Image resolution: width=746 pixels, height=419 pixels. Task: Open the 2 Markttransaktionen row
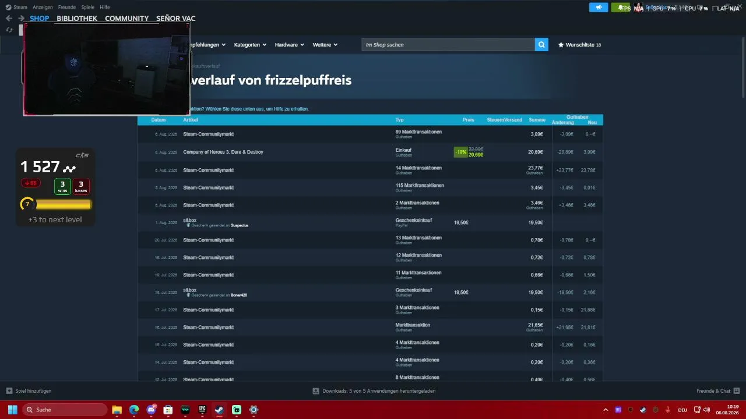(370, 205)
